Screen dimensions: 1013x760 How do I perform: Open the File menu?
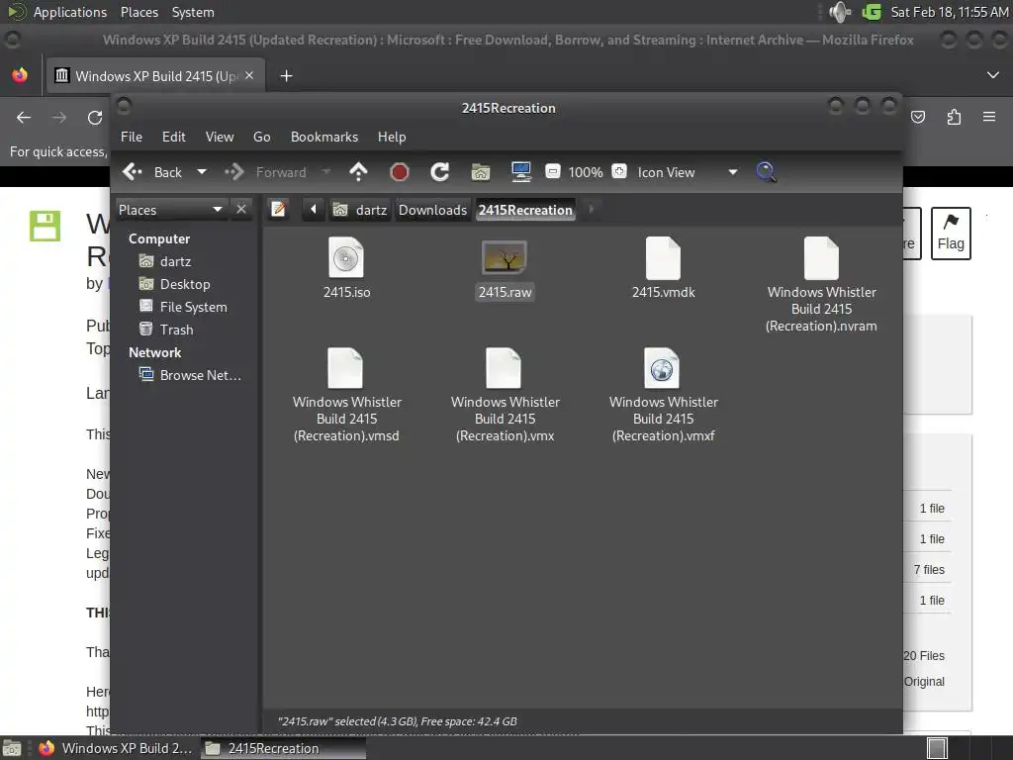[132, 137]
